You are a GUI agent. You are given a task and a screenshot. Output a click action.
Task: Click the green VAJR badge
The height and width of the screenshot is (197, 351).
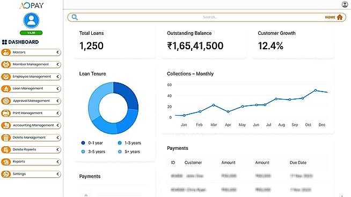(31, 33)
